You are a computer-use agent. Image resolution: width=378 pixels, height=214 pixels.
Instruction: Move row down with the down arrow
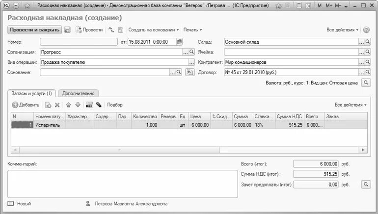[x=78, y=105]
